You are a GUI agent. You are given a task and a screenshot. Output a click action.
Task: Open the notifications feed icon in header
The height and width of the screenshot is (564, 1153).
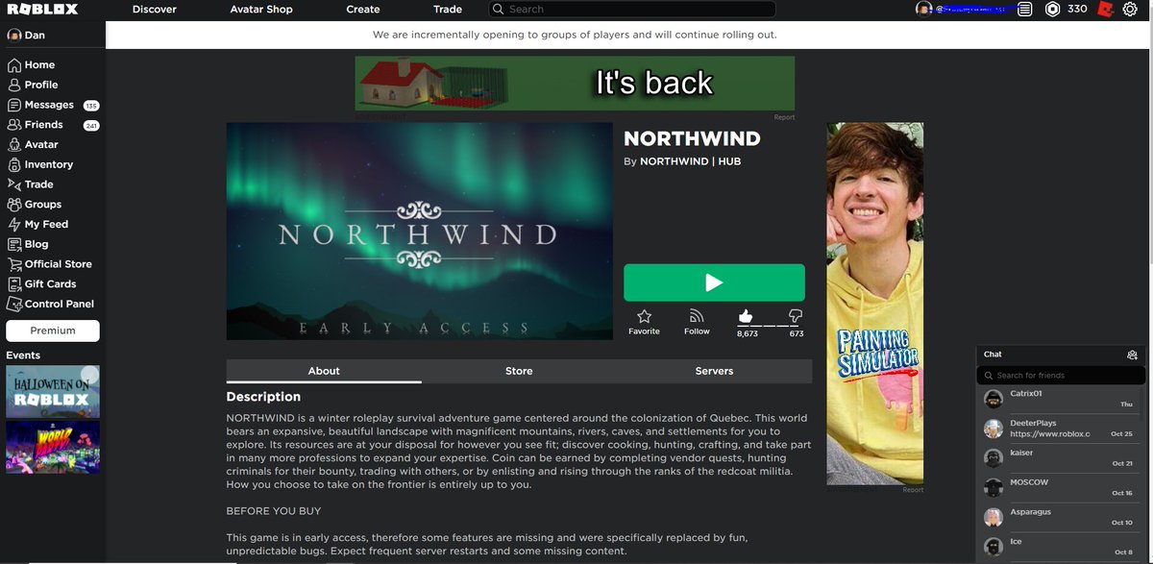pyautogui.click(x=1025, y=10)
